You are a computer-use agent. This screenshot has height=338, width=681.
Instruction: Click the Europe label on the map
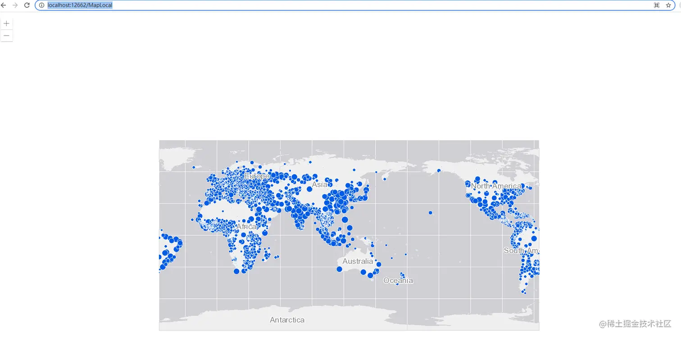click(x=257, y=176)
